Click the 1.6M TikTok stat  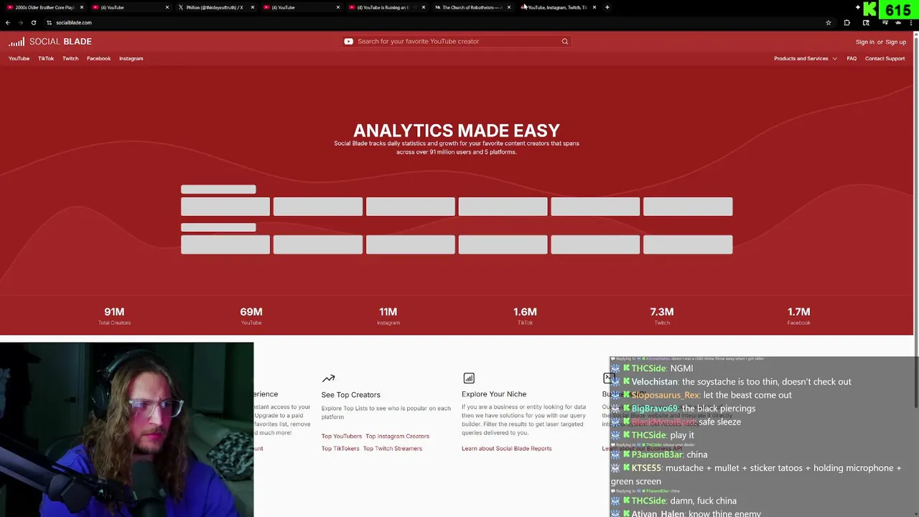(525, 315)
